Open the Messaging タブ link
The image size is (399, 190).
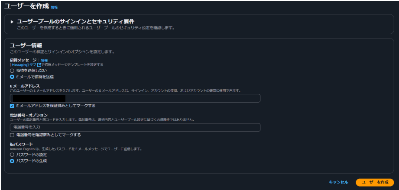[x=23, y=65]
